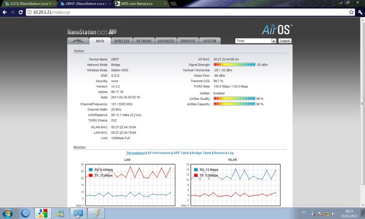The height and width of the screenshot is (219, 365).
Task: Click the new tab button
Action: click(173, 4)
